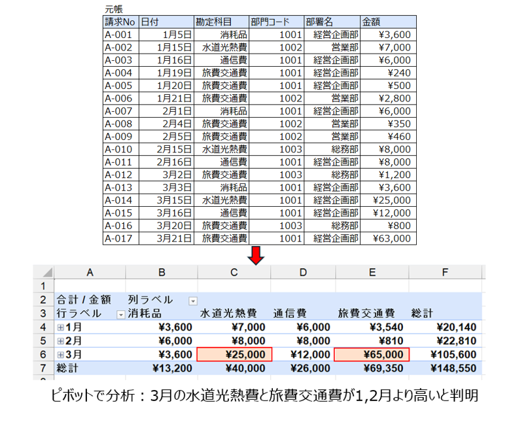This screenshot has height=424, width=528.
Task: Select column header C
Action: (233, 272)
